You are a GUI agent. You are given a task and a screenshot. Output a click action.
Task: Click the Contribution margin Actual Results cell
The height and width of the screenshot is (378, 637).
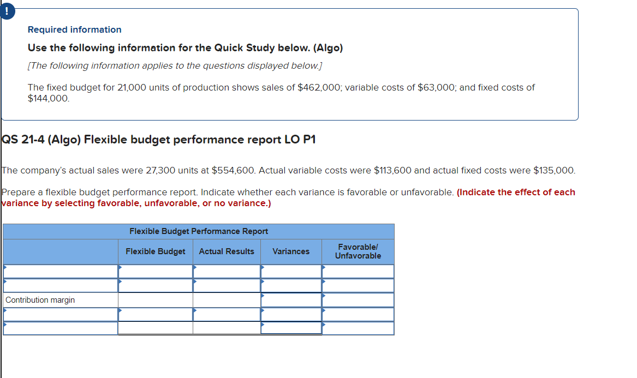pyautogui.click(x=227, y=299)
